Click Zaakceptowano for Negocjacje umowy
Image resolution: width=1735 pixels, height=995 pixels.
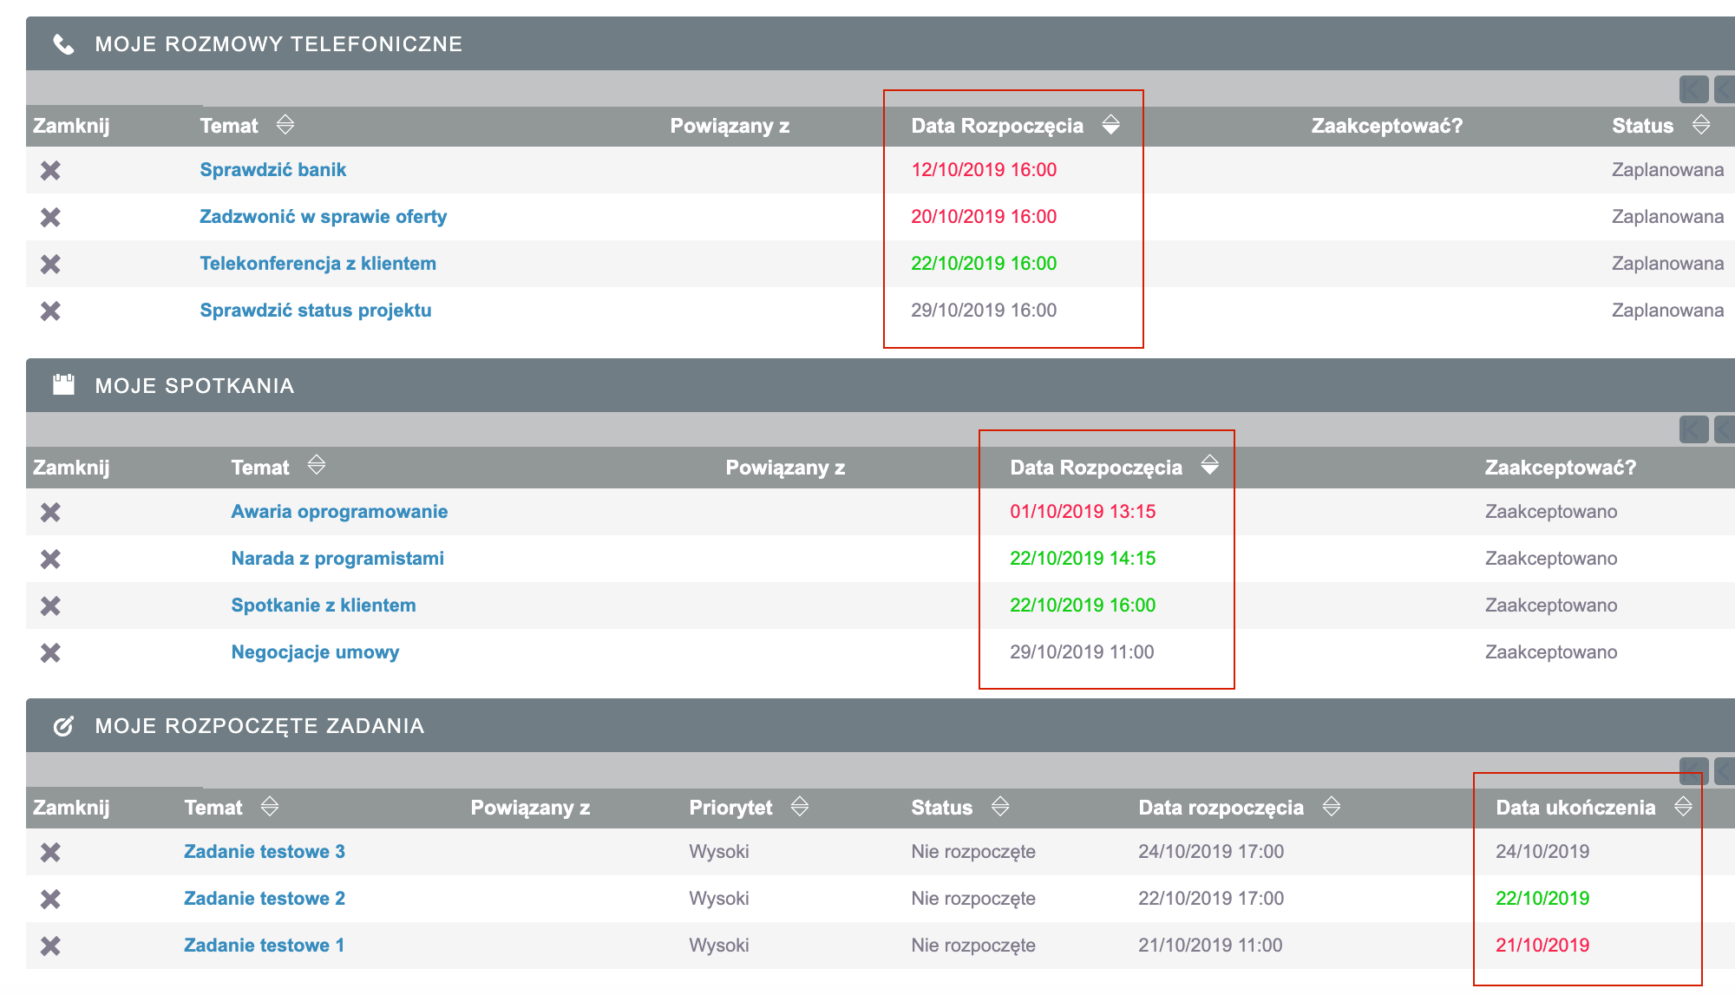tap(1551, 652)
